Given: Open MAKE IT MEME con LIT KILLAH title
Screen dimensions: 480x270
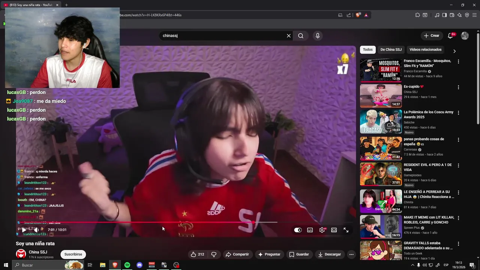Looking at the screenshot, I should 429,220.
